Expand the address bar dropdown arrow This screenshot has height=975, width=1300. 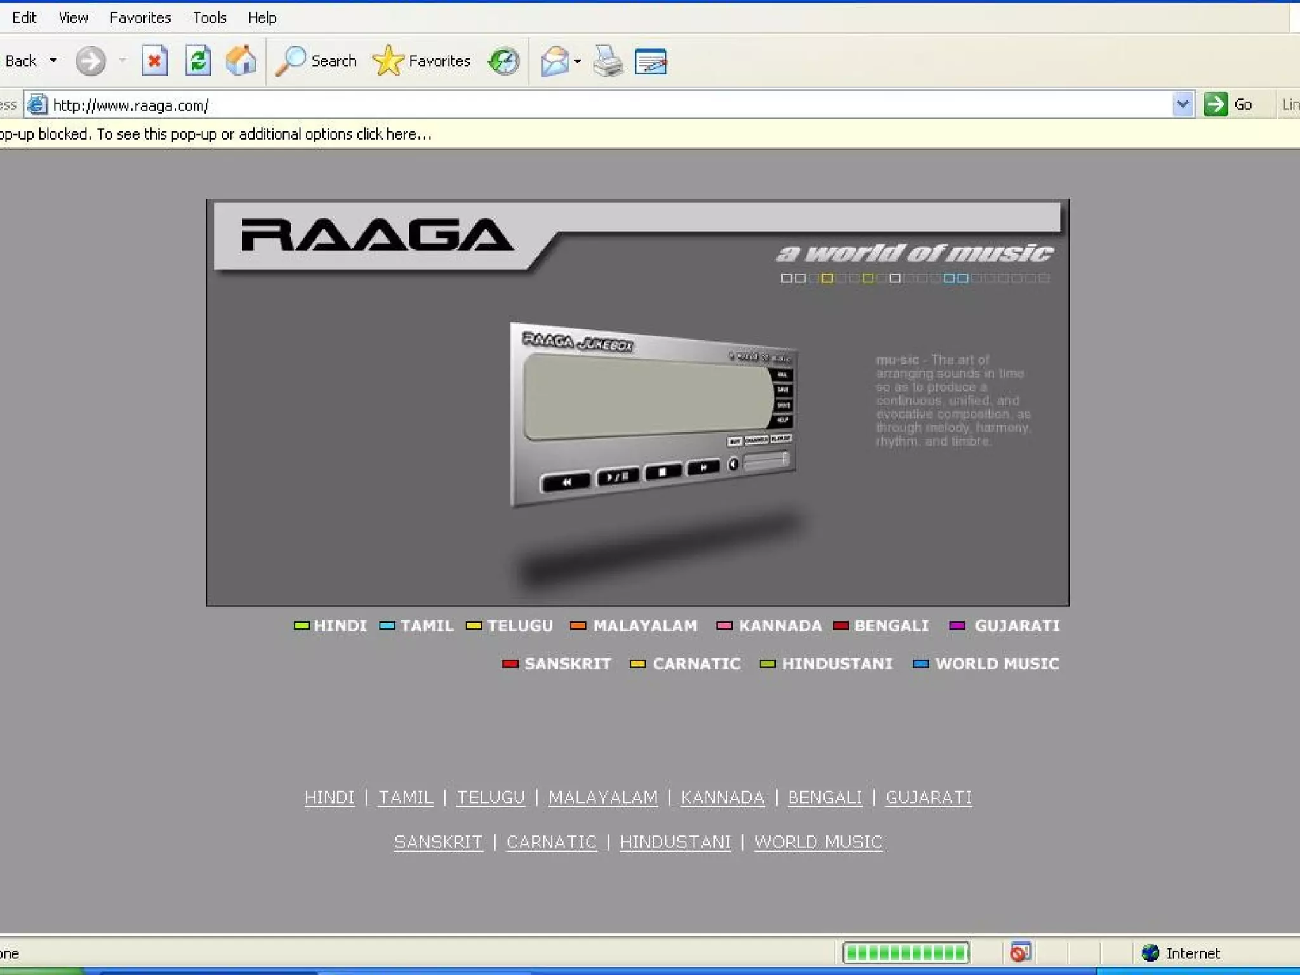pos(1182,104)
